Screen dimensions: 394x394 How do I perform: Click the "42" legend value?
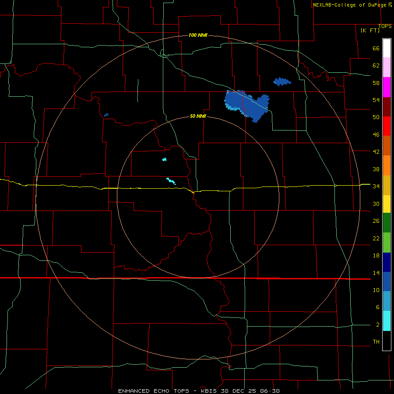(376, 152)
